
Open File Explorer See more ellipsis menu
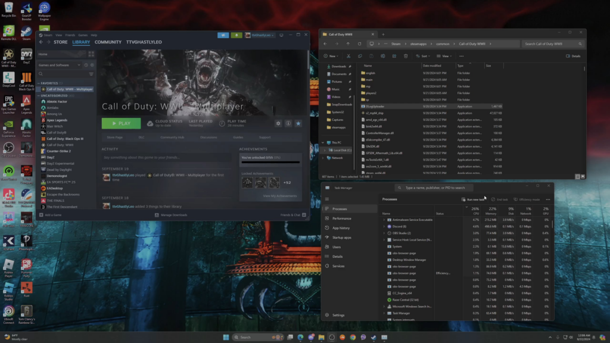pos(462,56)
